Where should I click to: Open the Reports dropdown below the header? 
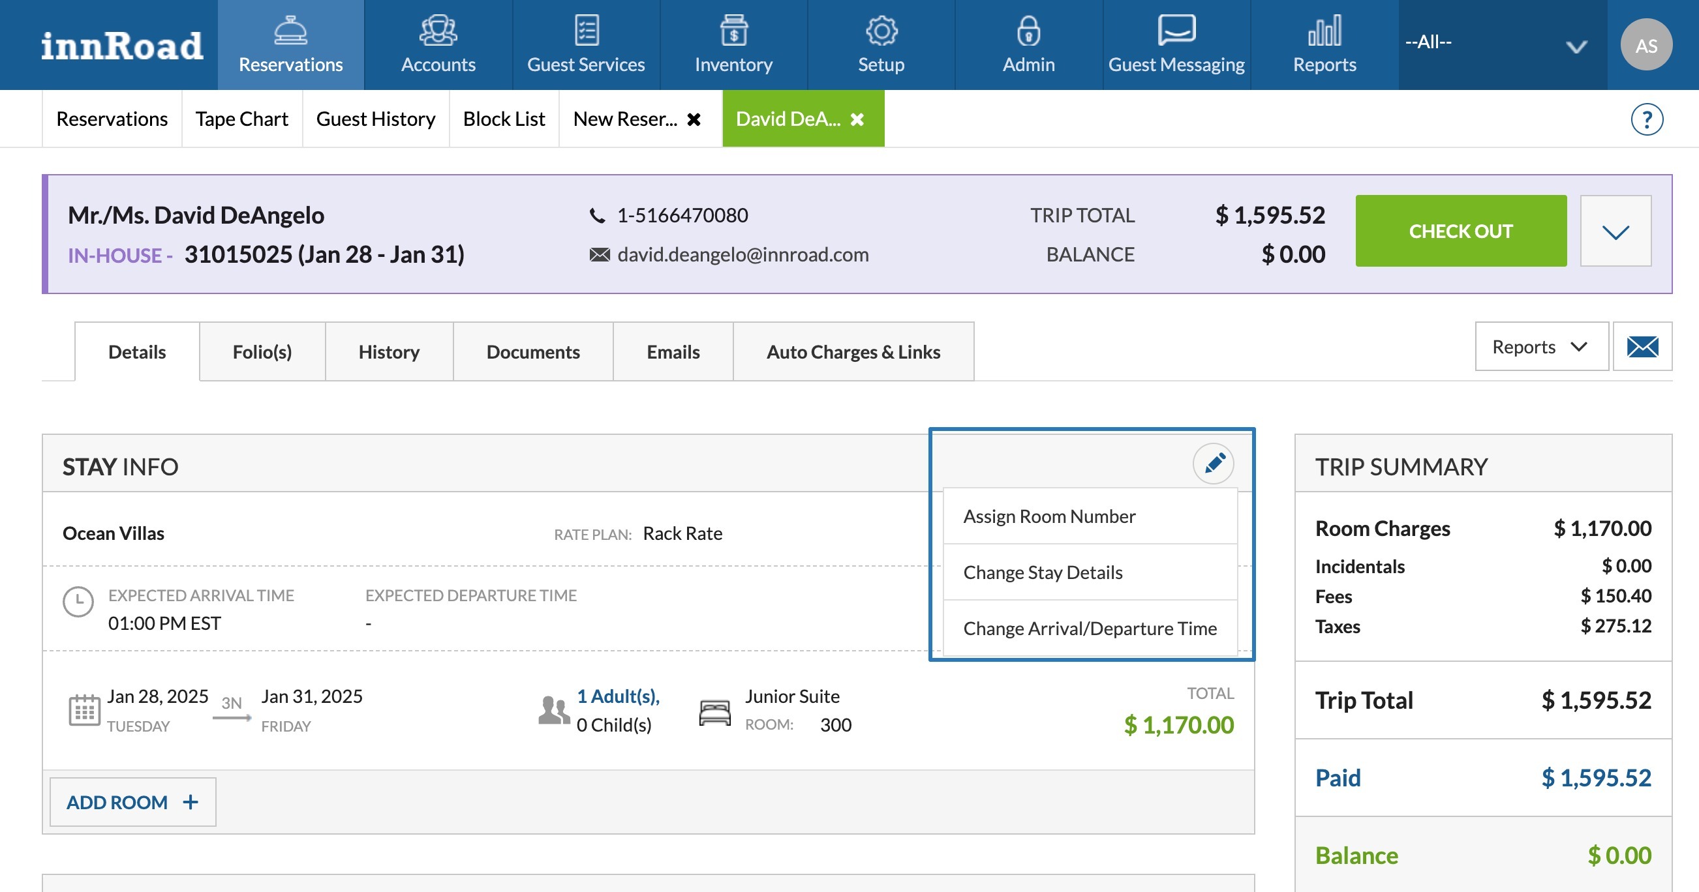pos(1540,347)
